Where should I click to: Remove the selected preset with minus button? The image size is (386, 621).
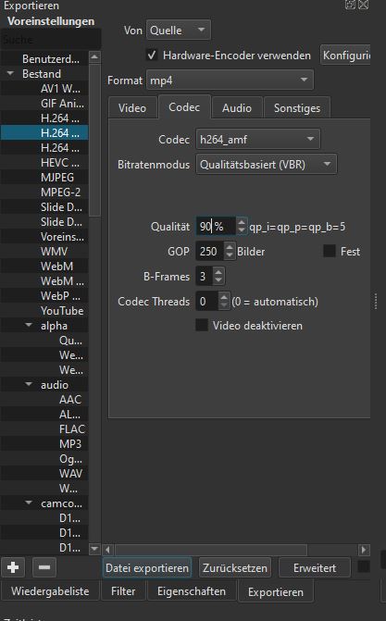point(44,567)
